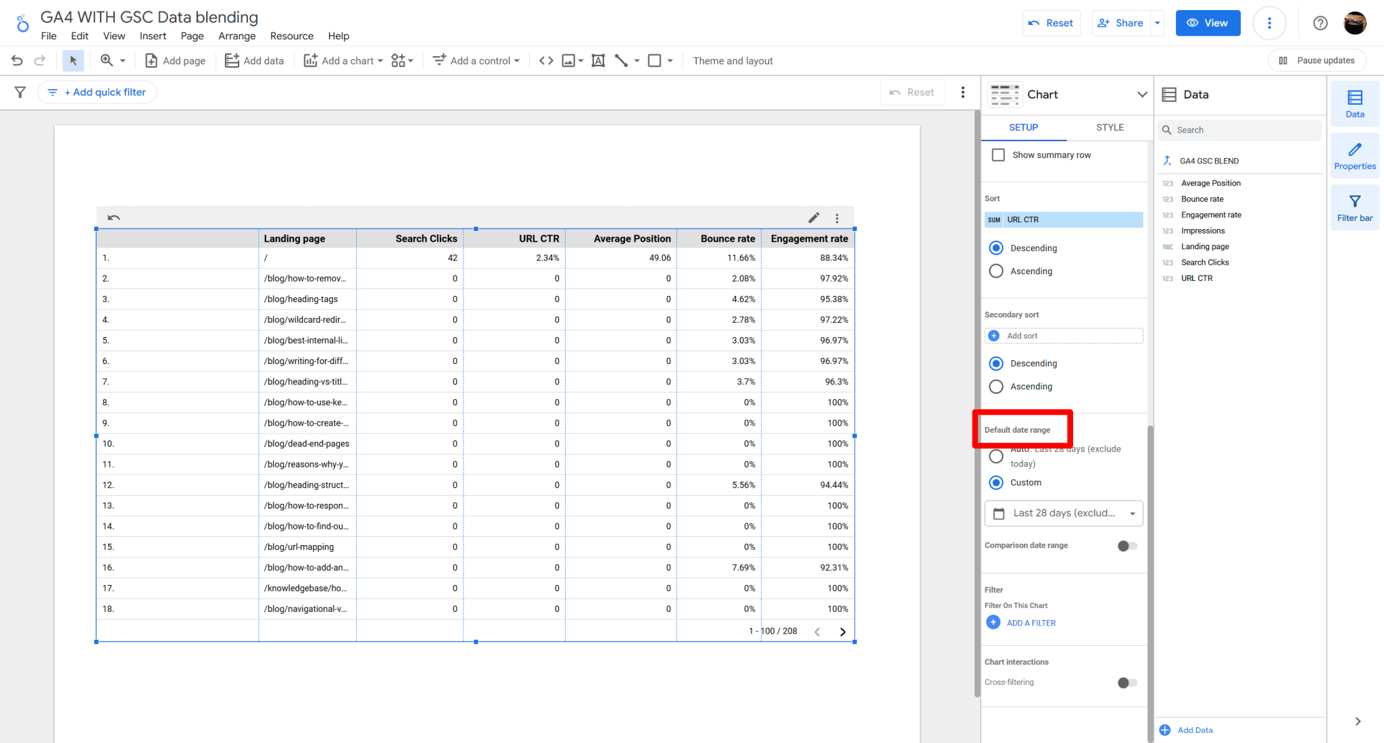Select the text box tool
This screenshot has width=1384, height=743.
[x=597, y=60]
